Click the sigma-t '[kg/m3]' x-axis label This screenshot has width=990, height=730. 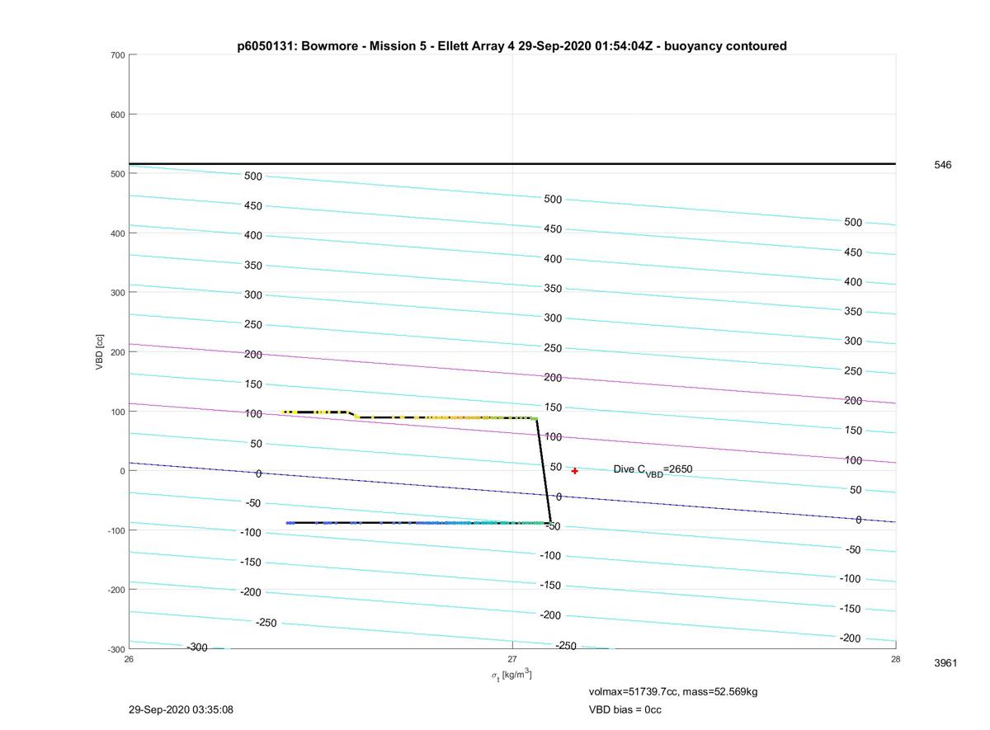511,676
